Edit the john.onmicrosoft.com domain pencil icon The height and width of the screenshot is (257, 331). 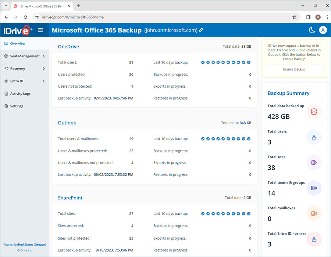[x=201, y=30]
